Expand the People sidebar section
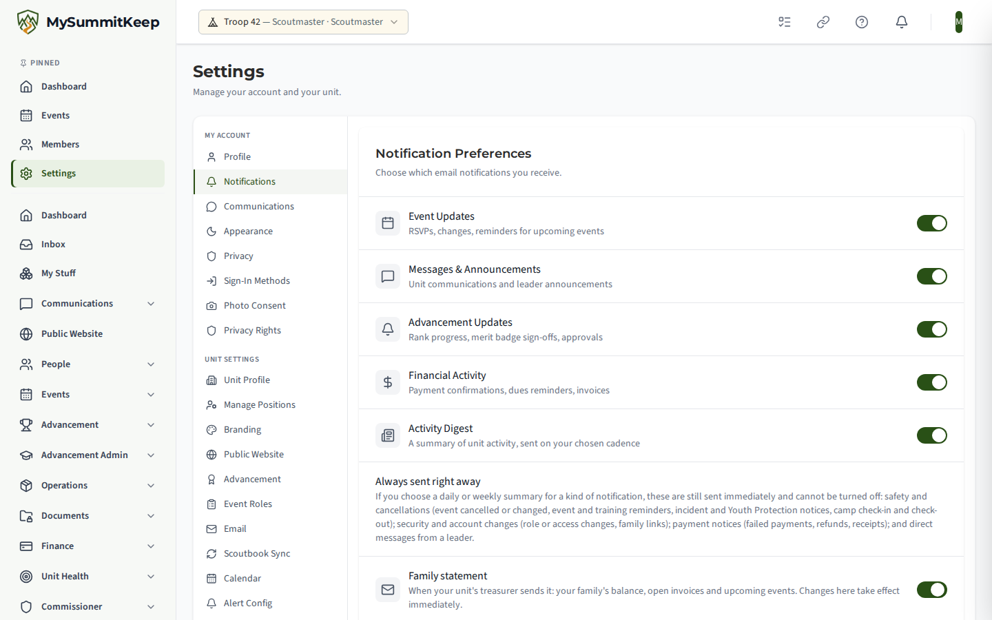The height and width of the screenshot is (620, 992). point(88,364)
